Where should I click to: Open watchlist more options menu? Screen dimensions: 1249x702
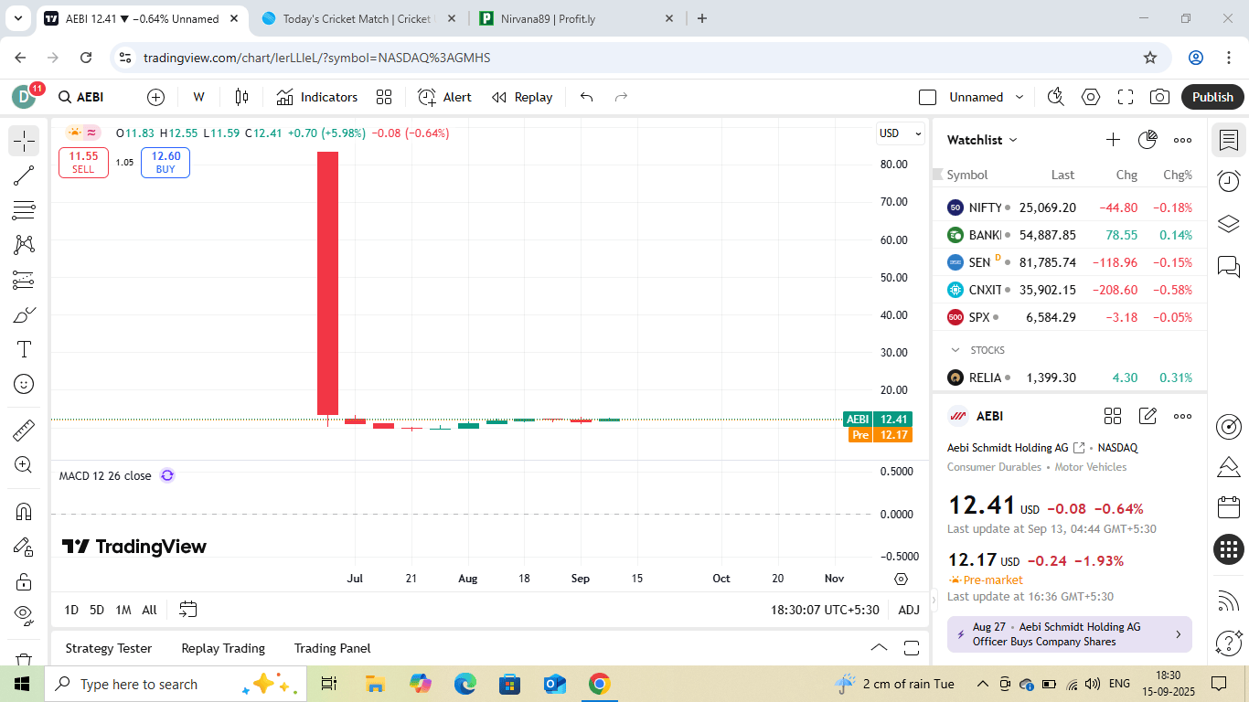[1182, 140]
